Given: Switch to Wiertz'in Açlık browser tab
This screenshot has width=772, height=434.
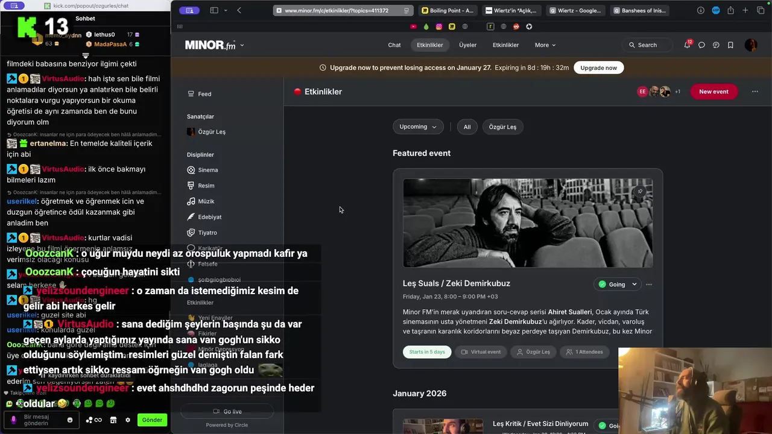Looking at the screenshot, I should click(511, 10).
